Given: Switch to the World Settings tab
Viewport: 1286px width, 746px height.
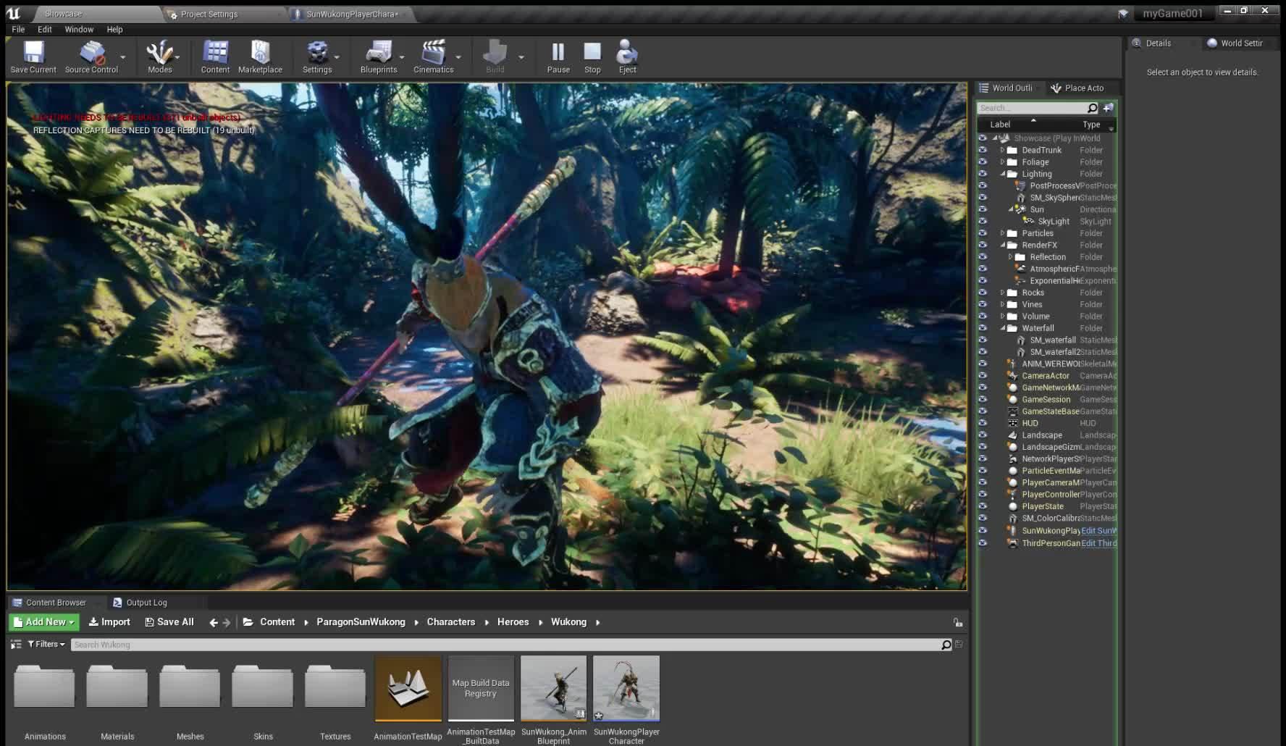Looking at the screenshot, I should (x=1241, y=43).
